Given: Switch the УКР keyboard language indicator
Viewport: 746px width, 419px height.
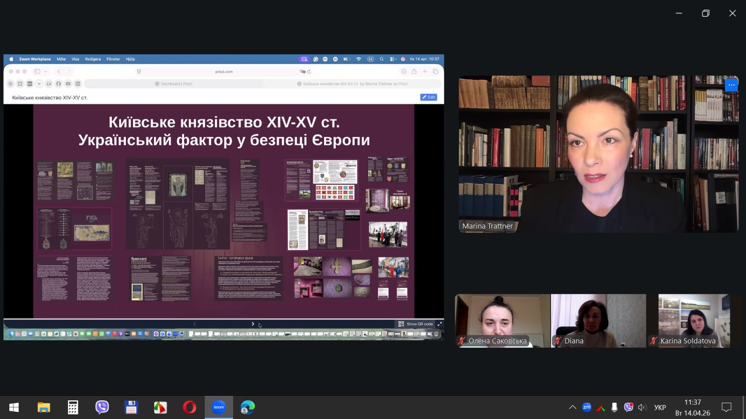Looking at the screenshot, I should tap(660, 407).
